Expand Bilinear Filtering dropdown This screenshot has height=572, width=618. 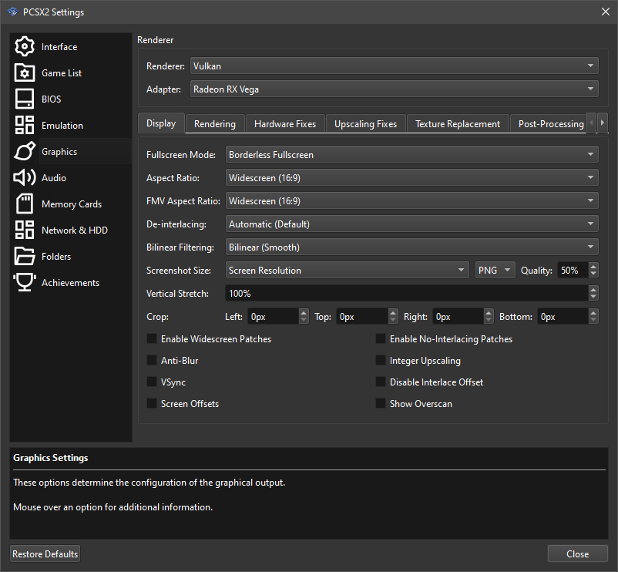411,247
